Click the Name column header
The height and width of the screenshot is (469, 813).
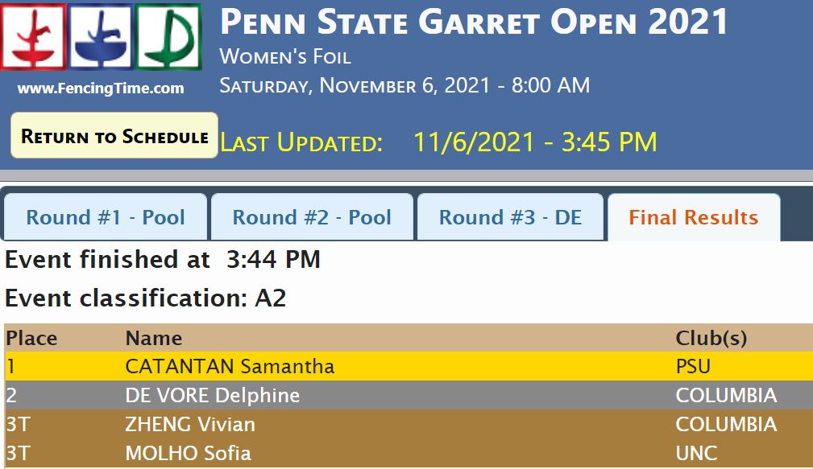point(153,338)
